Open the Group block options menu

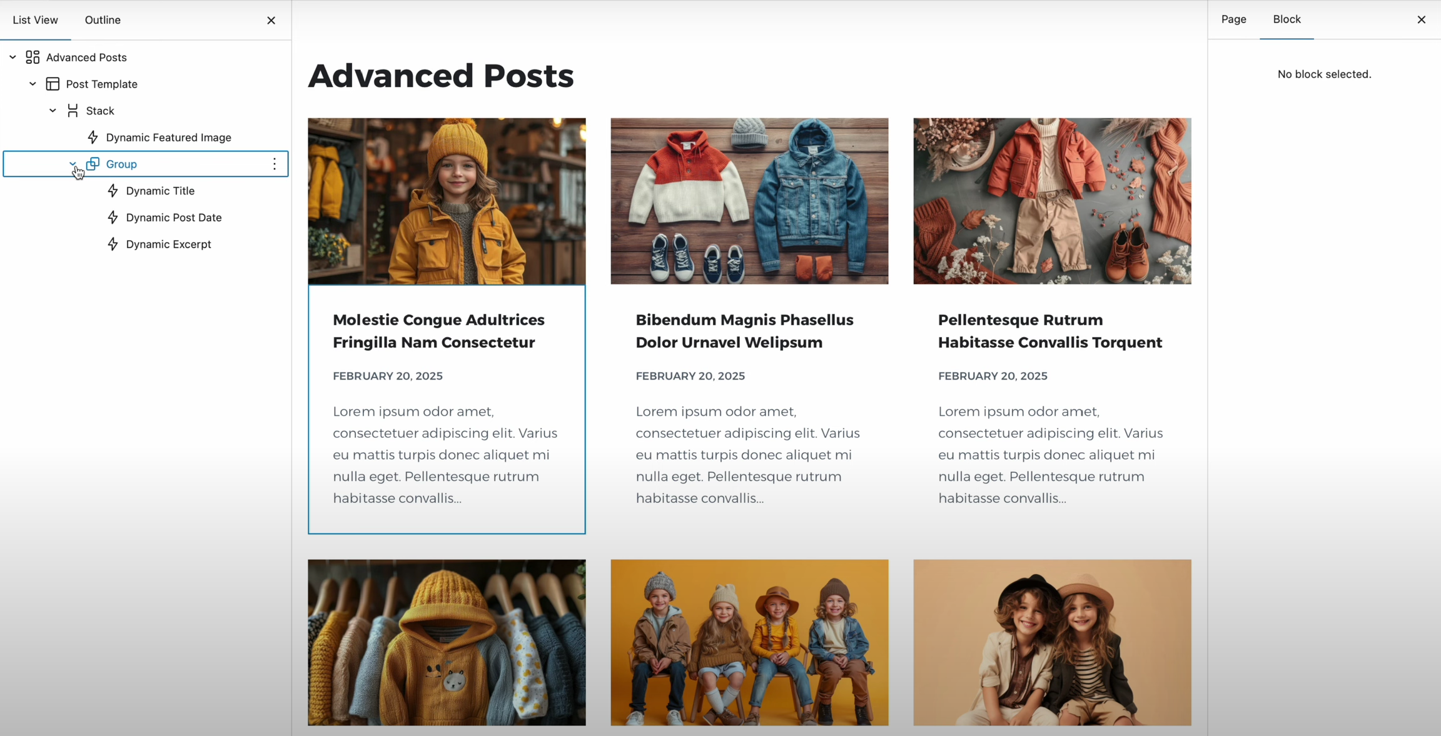[x=275, y=164]
